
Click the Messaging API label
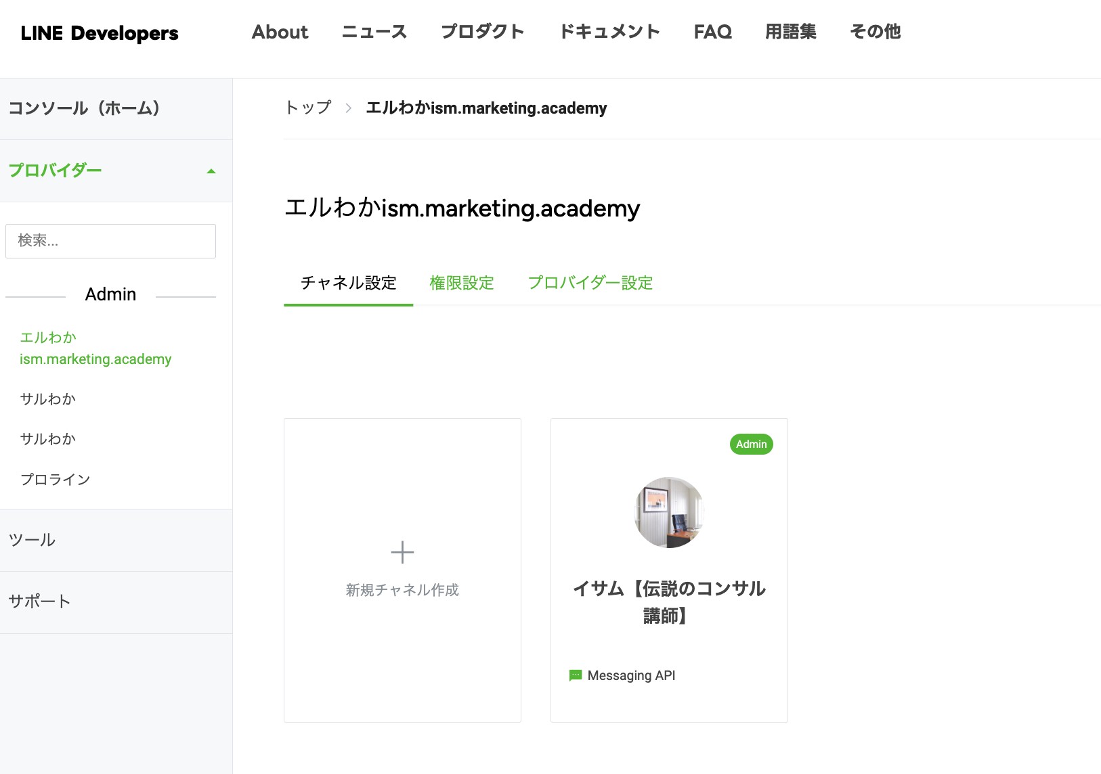point(631,675)
